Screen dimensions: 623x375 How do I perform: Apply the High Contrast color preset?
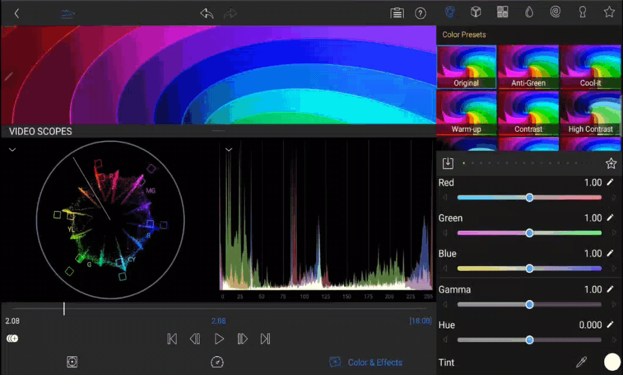click(x=590, y=112)
